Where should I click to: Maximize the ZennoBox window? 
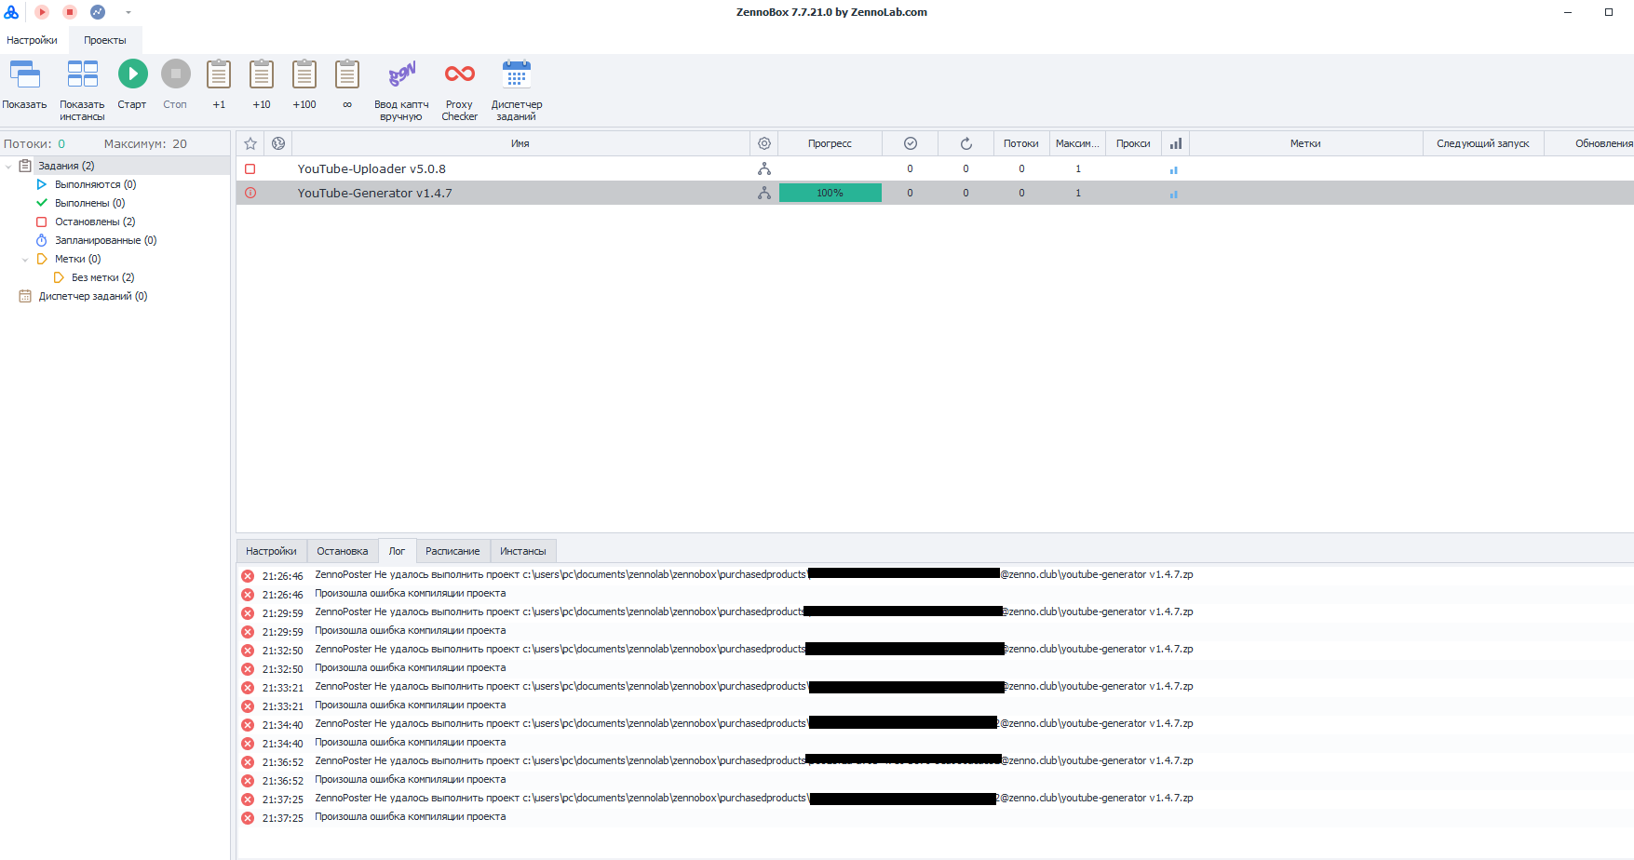click(1608, 12)
